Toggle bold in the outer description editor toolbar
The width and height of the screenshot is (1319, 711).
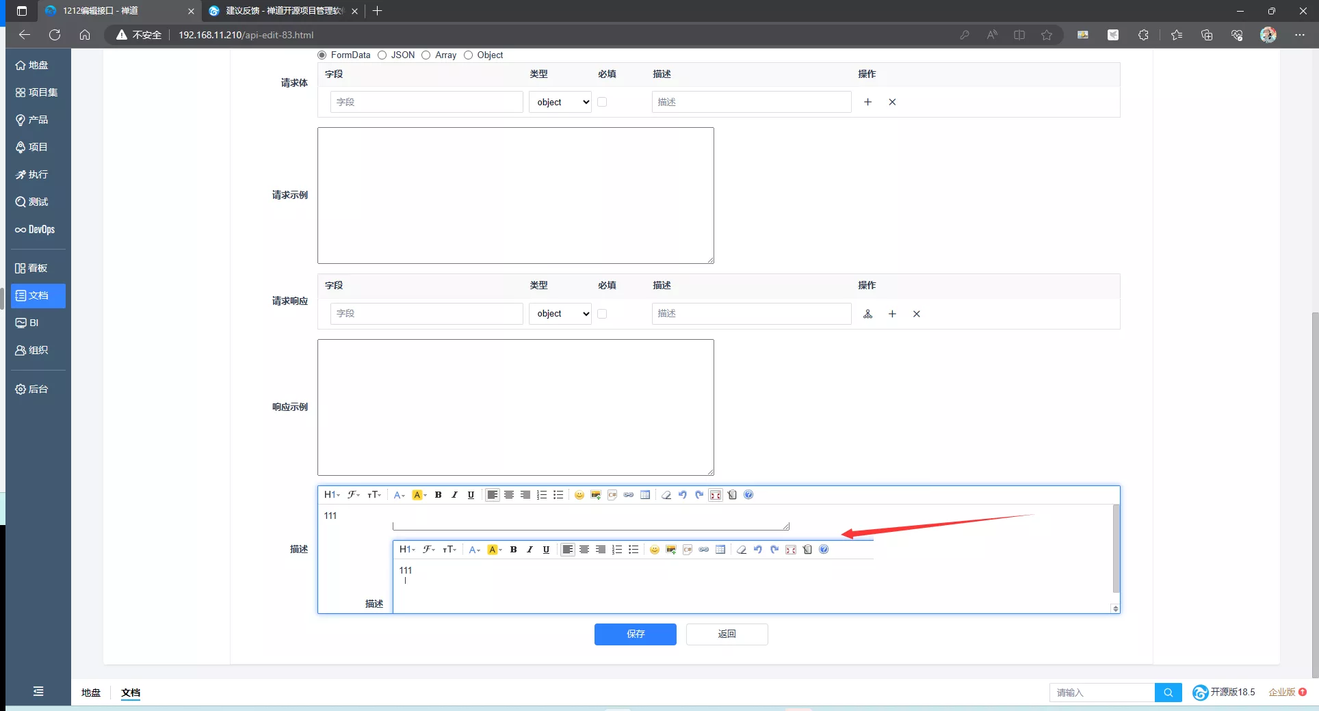pyautogui.click(x=438, y=495)
